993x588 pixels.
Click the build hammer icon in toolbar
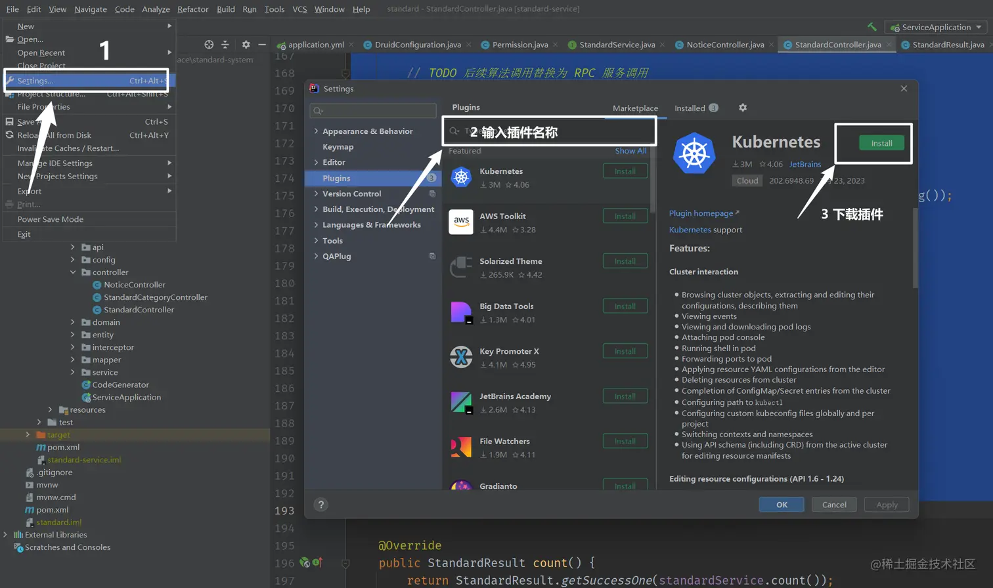(872, 27)
